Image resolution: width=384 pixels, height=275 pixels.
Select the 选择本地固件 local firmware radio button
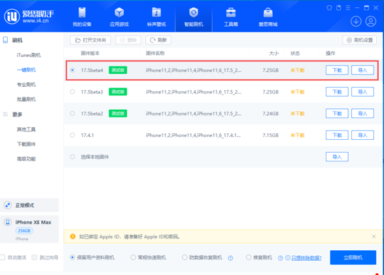[72, 157]
